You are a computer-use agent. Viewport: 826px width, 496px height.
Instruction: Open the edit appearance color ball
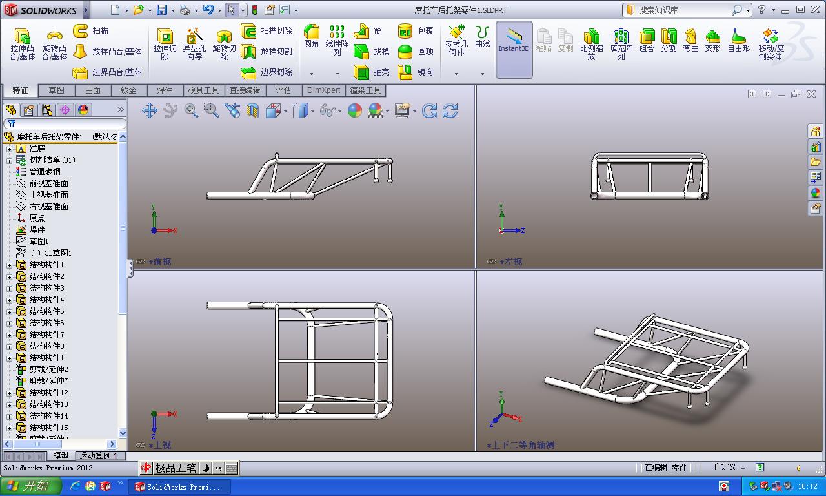[x=355, y=110]
